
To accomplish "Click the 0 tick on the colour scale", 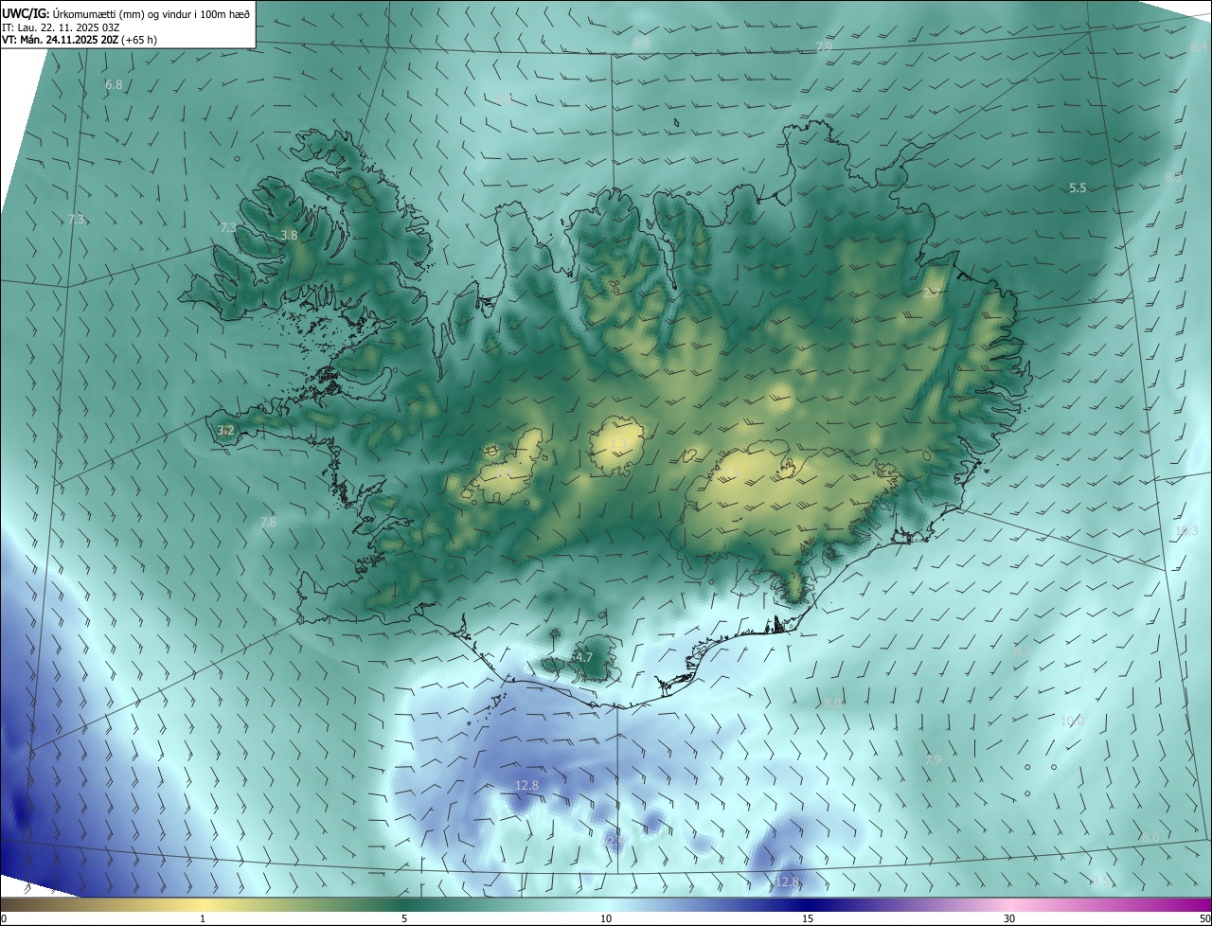I will coord(4,918).
